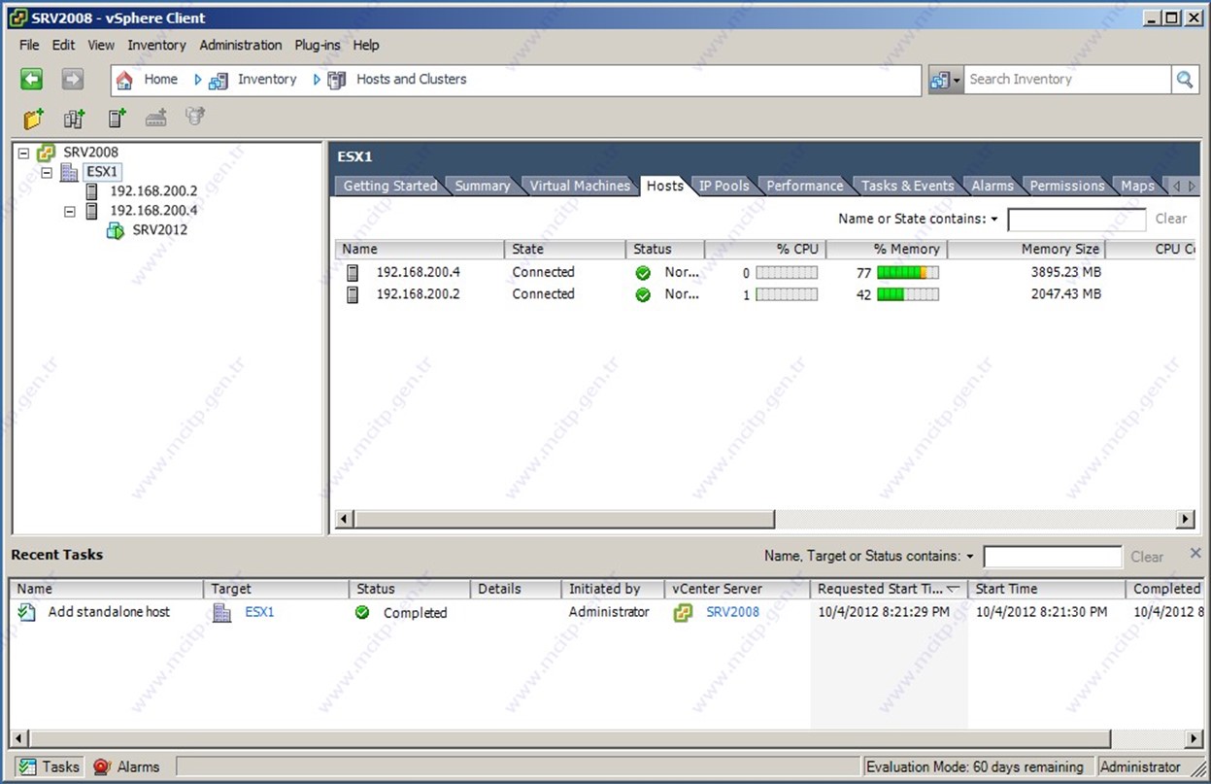This screenshot has width=1211, height=784.
Task: Open the search inventory type dropdown
Action: pos(946,80)
